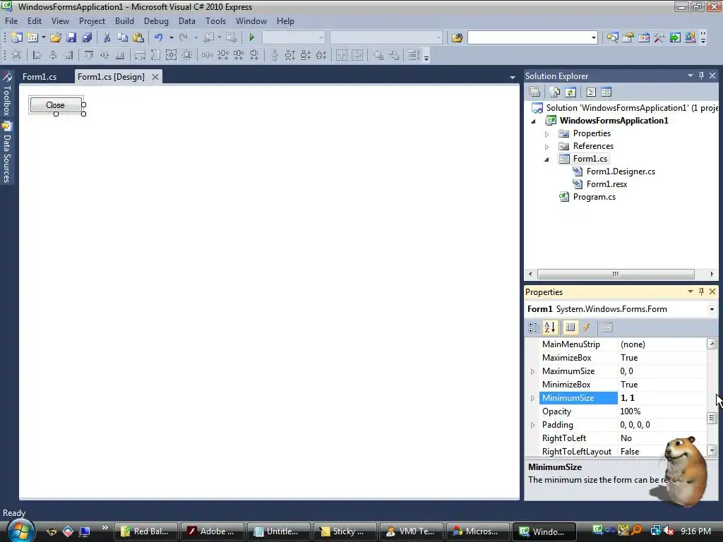Click the MinimumSize value field 1, 1

662,398
